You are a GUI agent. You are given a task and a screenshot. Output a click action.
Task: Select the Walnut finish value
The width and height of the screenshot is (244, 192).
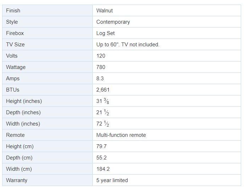coord(104,11)
